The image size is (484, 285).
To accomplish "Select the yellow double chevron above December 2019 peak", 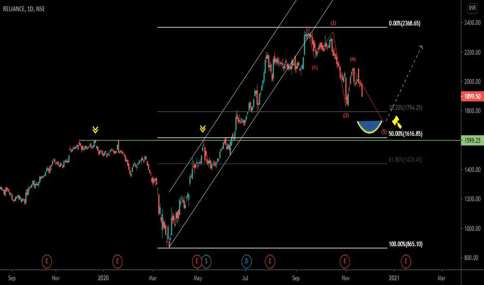I will pos(96,130).
